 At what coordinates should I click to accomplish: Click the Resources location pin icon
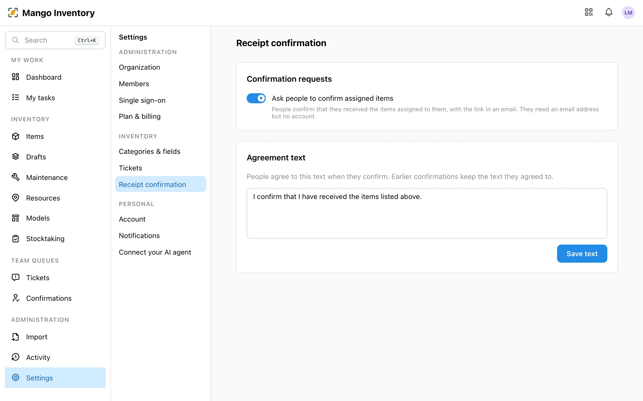coord(15,197)
